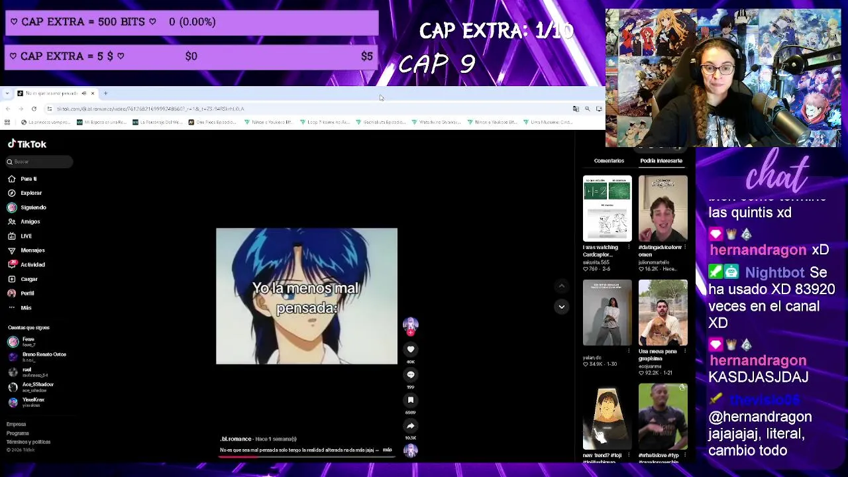Click the site info icon beside URL

pos(50,109)
